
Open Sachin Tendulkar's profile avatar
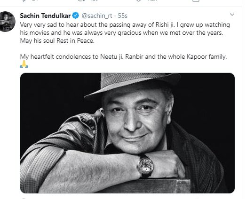pyautogui.click(x=7, y=22)
